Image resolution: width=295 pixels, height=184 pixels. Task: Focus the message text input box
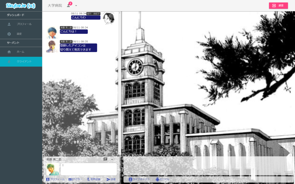89,169
